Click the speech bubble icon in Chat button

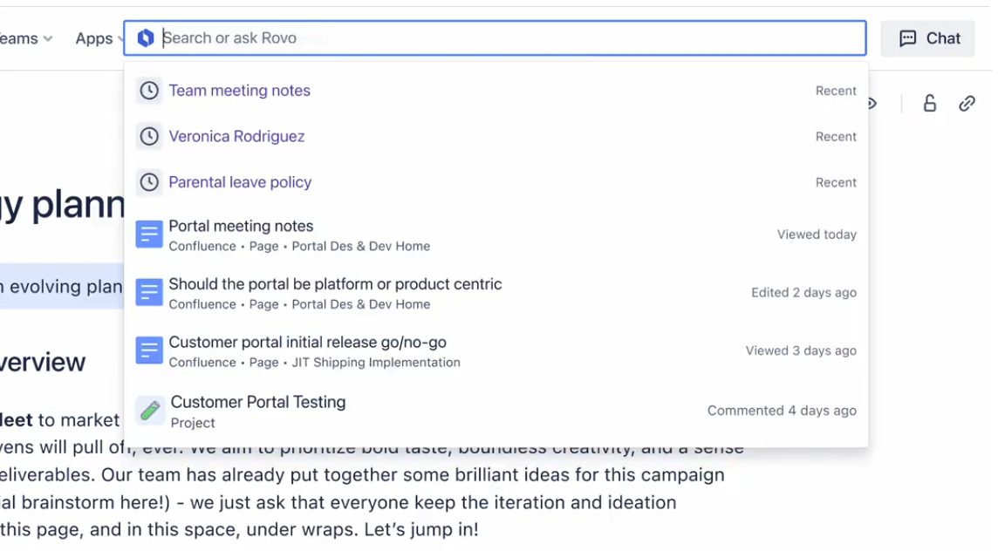(907, 38)
